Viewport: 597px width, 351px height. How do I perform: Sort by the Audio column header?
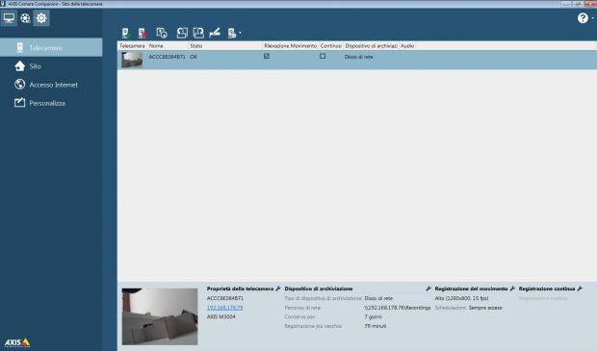click(407, 45)
